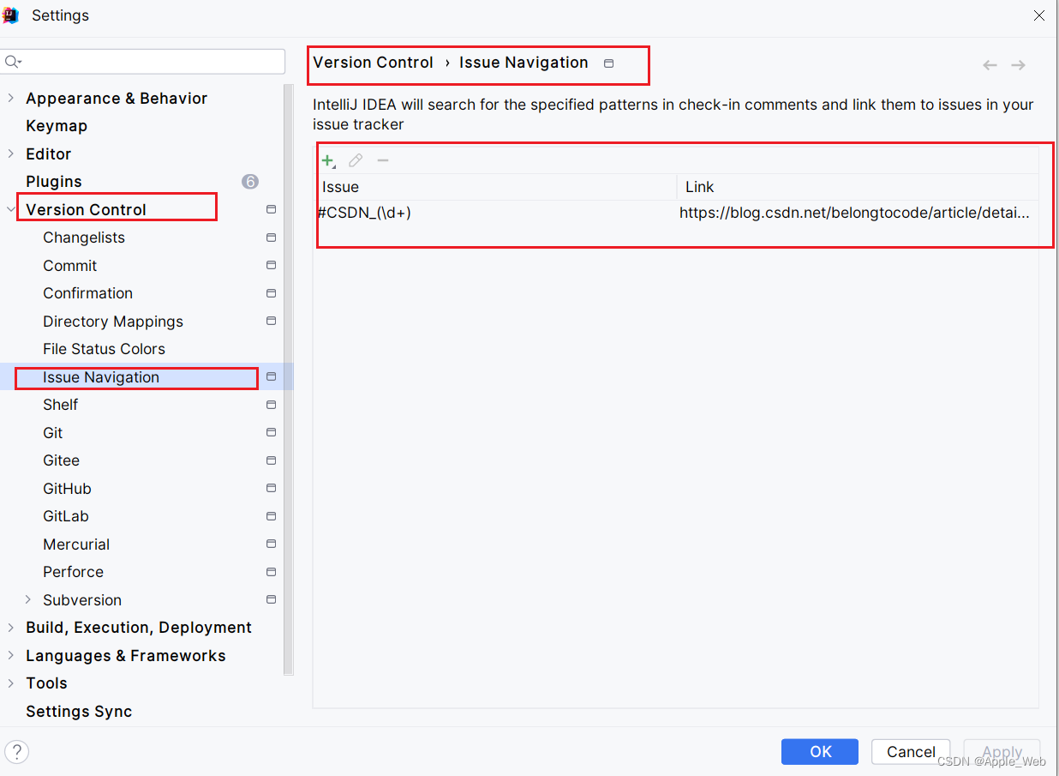Focus the settings search field
This screenshot has height=776, width=1059.
click(x=143, y=62)
